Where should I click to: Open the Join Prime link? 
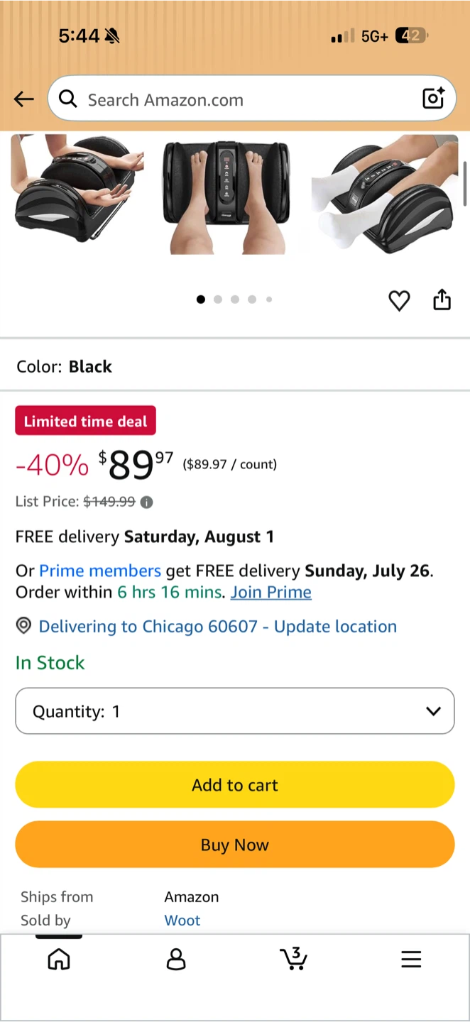[270, 592]
